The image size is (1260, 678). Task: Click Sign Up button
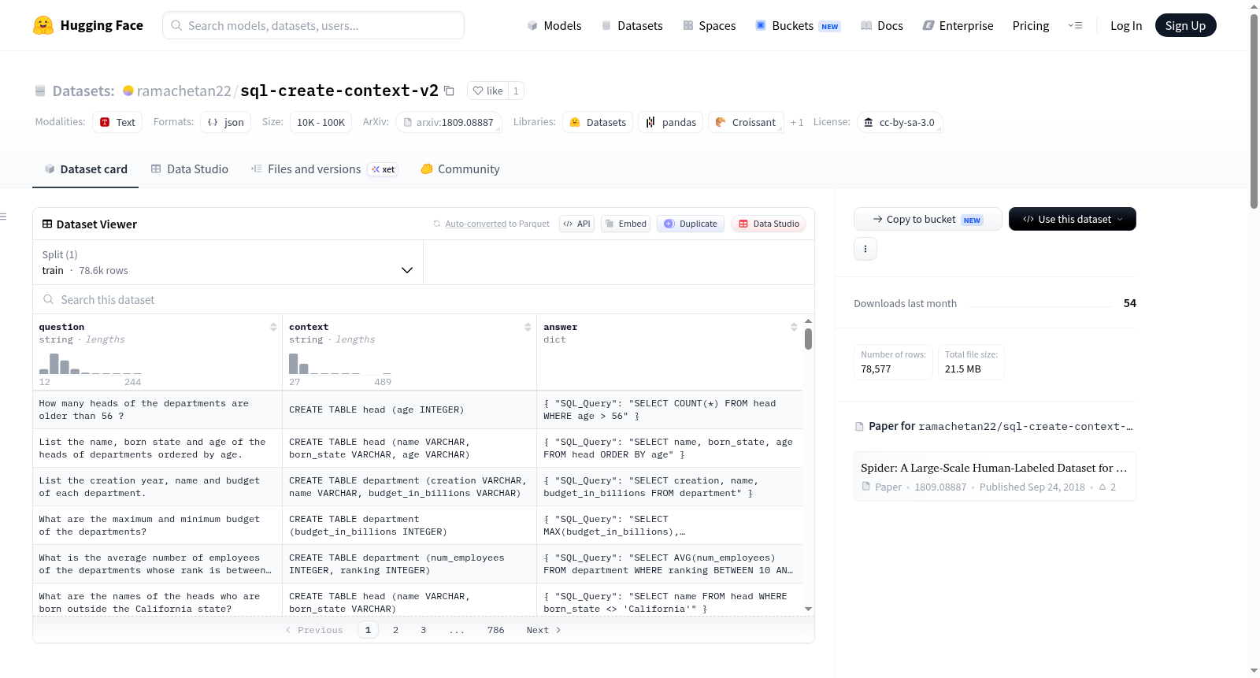coord(1185,25)
